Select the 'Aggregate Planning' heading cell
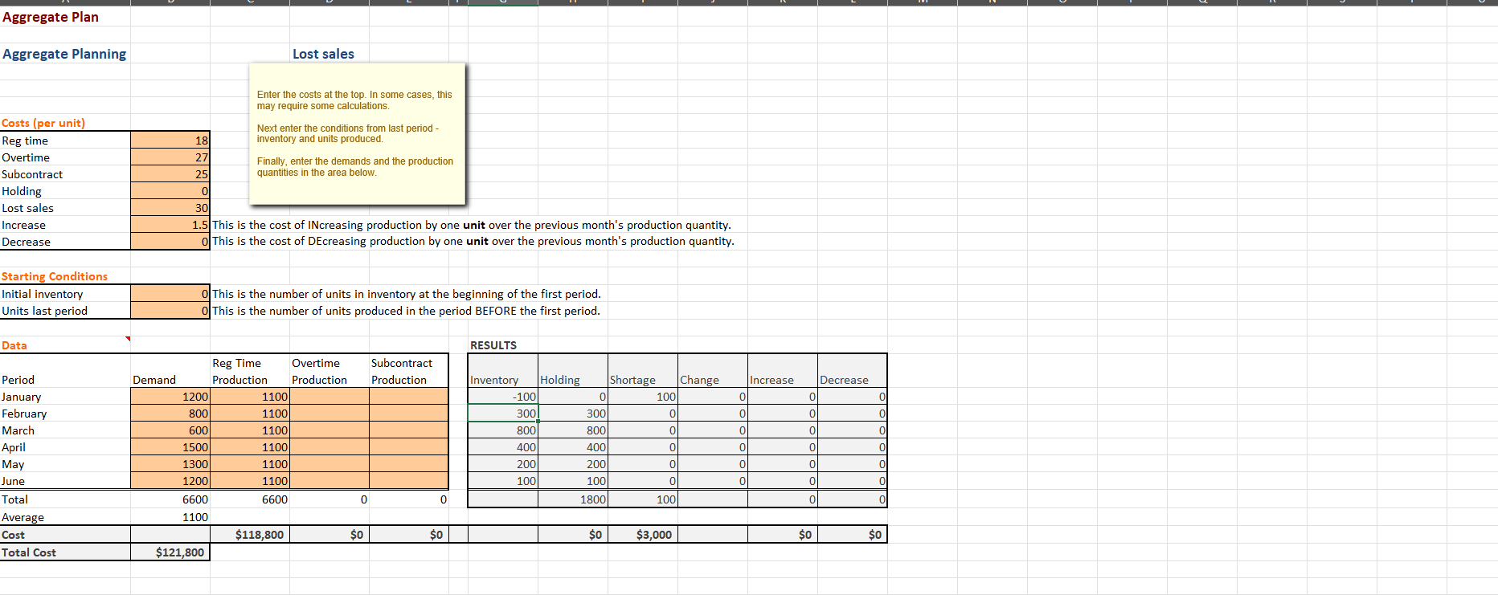1498x595 pixels. tap(64, 54)
